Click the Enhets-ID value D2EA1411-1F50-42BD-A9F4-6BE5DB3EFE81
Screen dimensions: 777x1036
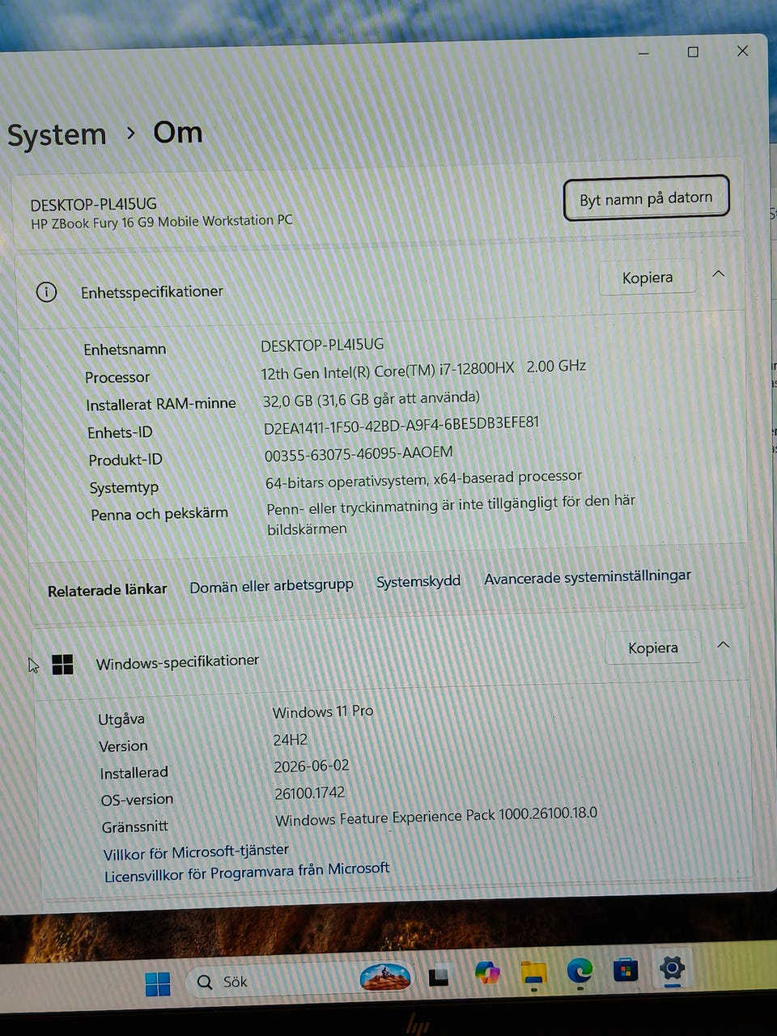click(401, 425)
